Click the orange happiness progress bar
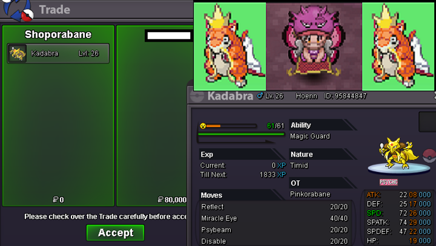Viewport: 436px width, 246px height. coord(213,126)
